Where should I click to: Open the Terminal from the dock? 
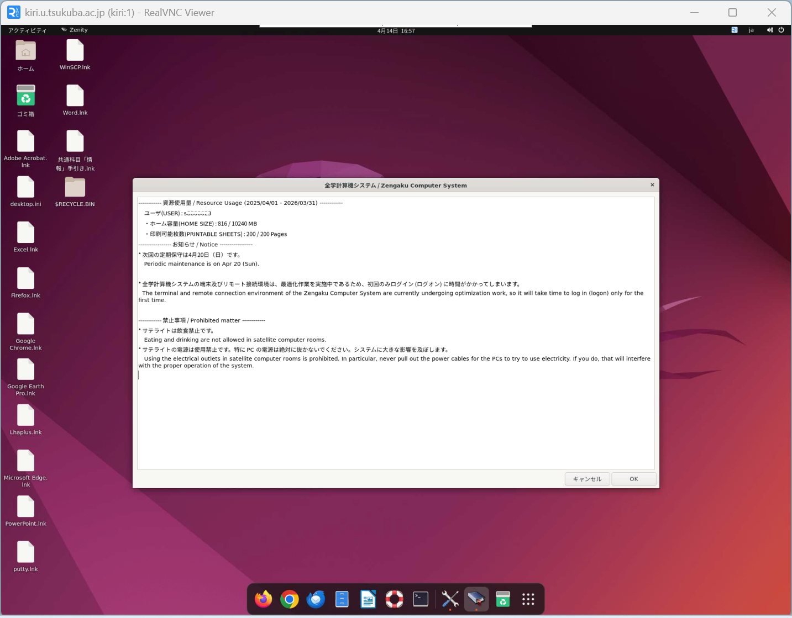pyautogui.click(x=421, y=599)
